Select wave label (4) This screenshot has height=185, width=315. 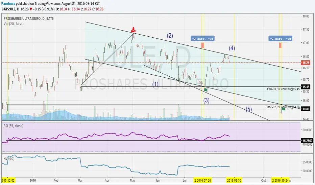point(232,48)
